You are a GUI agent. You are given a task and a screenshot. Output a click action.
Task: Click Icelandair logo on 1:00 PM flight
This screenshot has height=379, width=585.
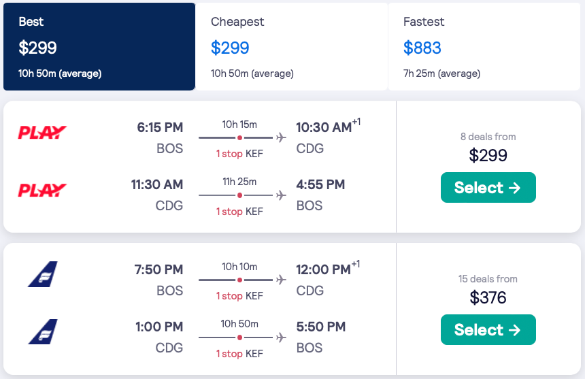[42, 331]
